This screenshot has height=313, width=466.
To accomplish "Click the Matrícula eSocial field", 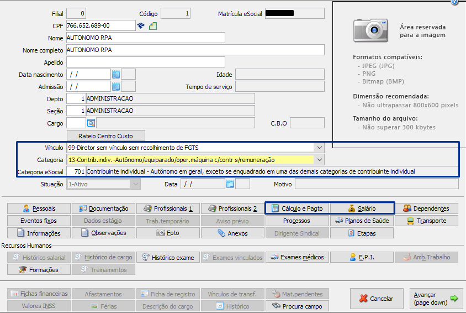I will coord(294,13).
